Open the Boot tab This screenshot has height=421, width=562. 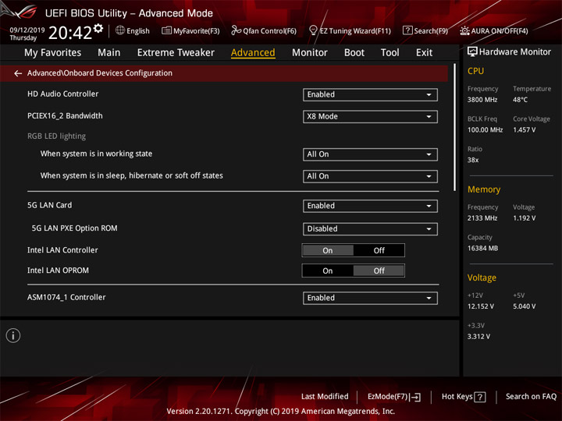(354, 53)
